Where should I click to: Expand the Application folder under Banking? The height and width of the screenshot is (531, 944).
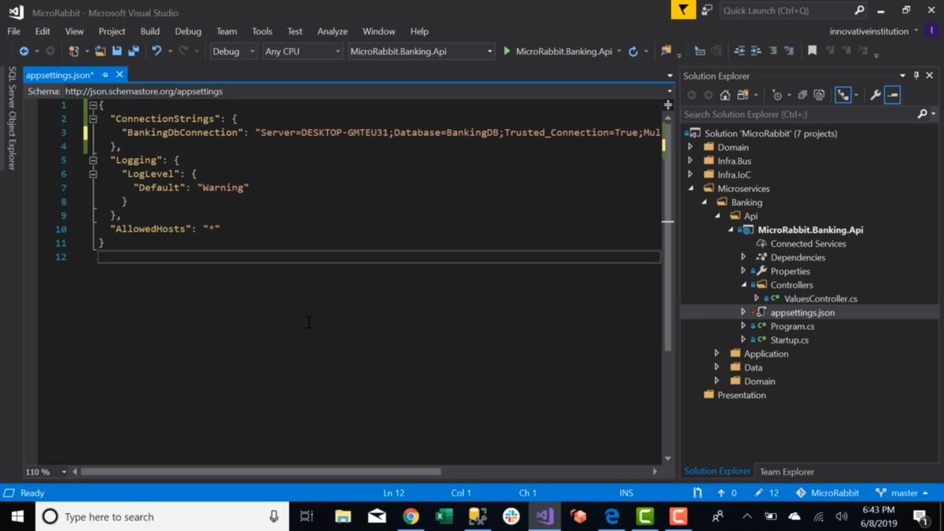717,354
